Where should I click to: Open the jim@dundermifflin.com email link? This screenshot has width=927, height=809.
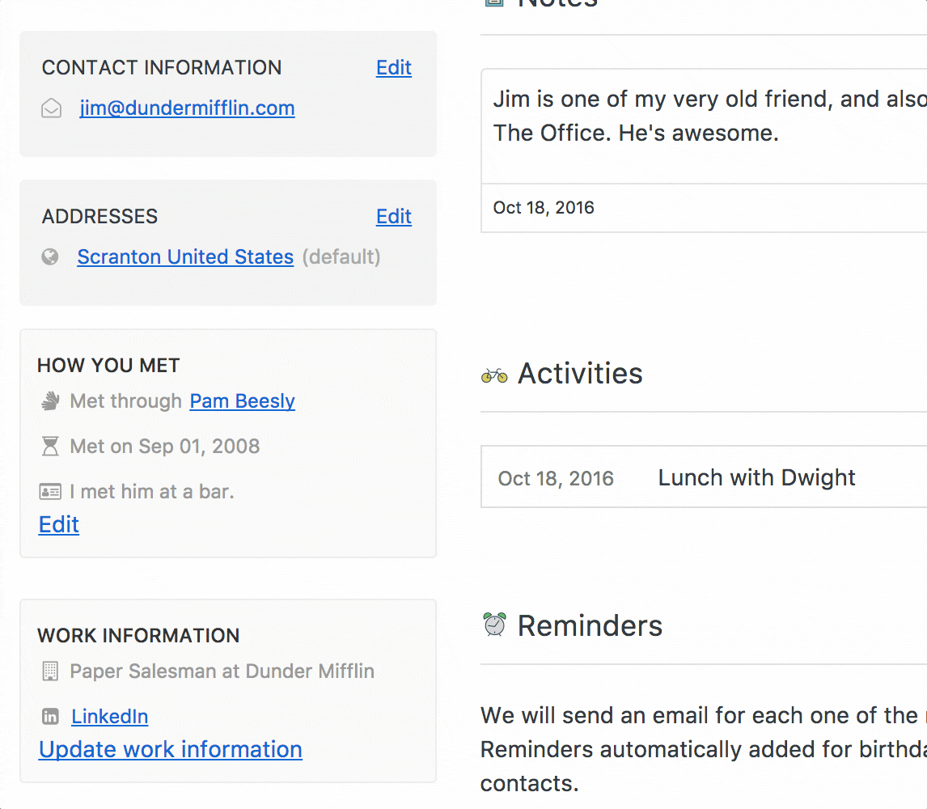[x=188, y=108]
